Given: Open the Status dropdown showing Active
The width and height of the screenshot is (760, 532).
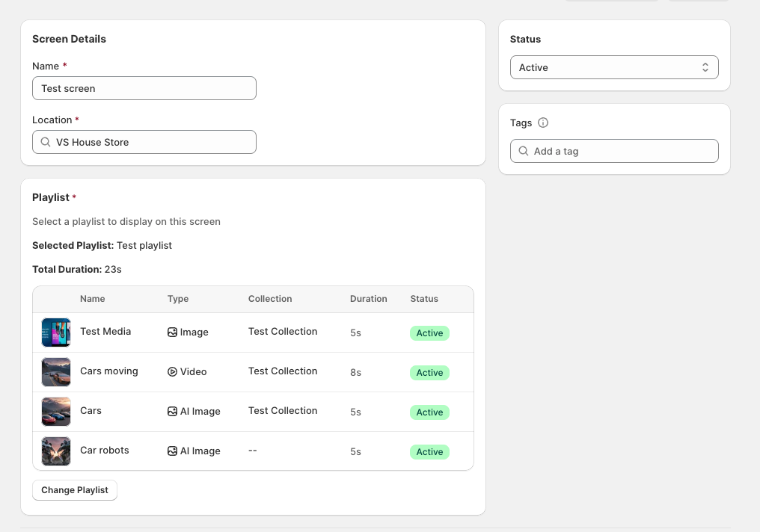Looking at the screenshot, I should tap(614, 67).
